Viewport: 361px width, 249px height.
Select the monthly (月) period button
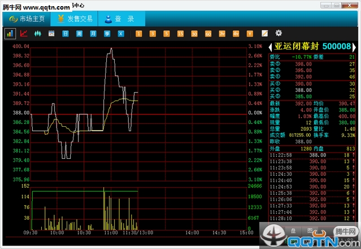coord(93,34)
